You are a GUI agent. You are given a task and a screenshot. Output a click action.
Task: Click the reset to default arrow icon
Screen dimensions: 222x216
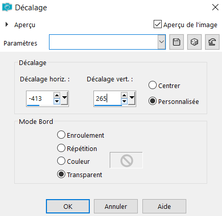pyautogui.click(x=212, y=42)
